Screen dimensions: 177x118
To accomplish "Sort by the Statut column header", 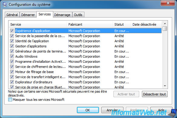I will 122,24.
